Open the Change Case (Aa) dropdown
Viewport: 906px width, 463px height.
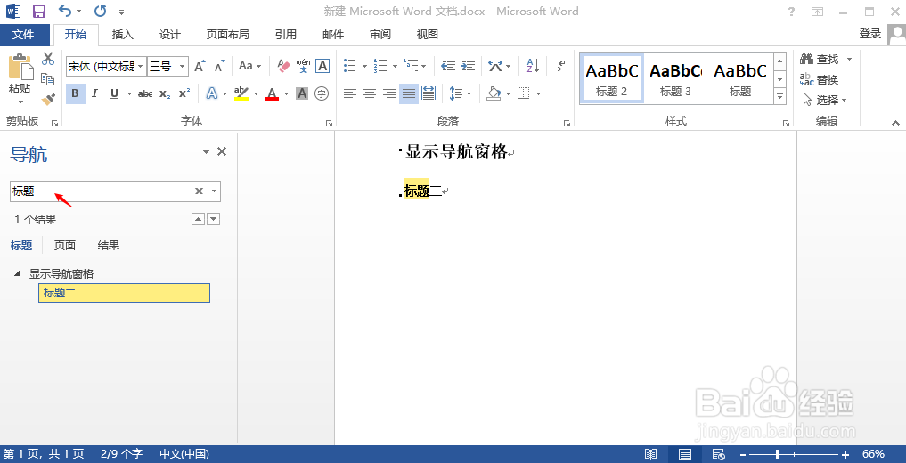click(x=250, y=66)
